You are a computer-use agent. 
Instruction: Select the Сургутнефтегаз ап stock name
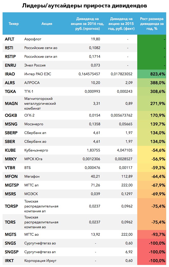point(40,252)
